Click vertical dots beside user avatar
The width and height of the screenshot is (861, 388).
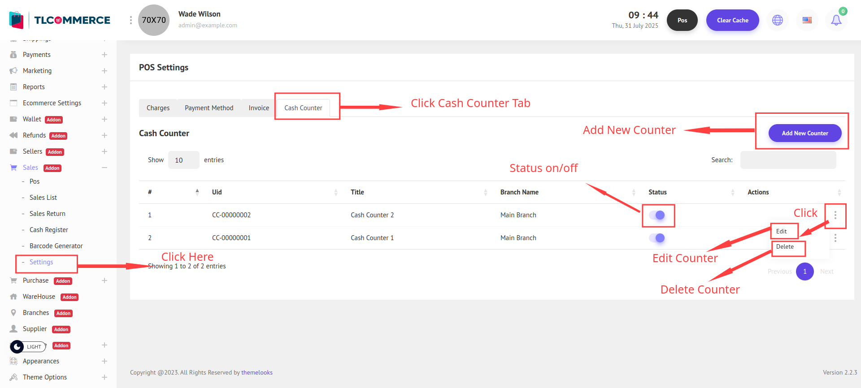click(130, 20)
